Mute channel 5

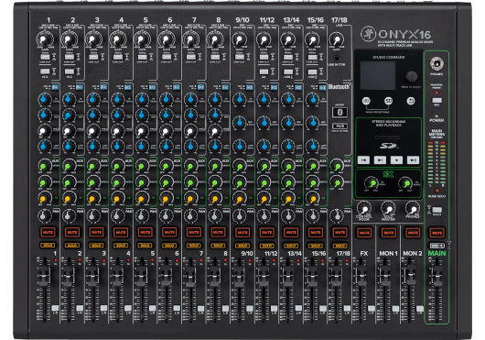coord(145,232)
